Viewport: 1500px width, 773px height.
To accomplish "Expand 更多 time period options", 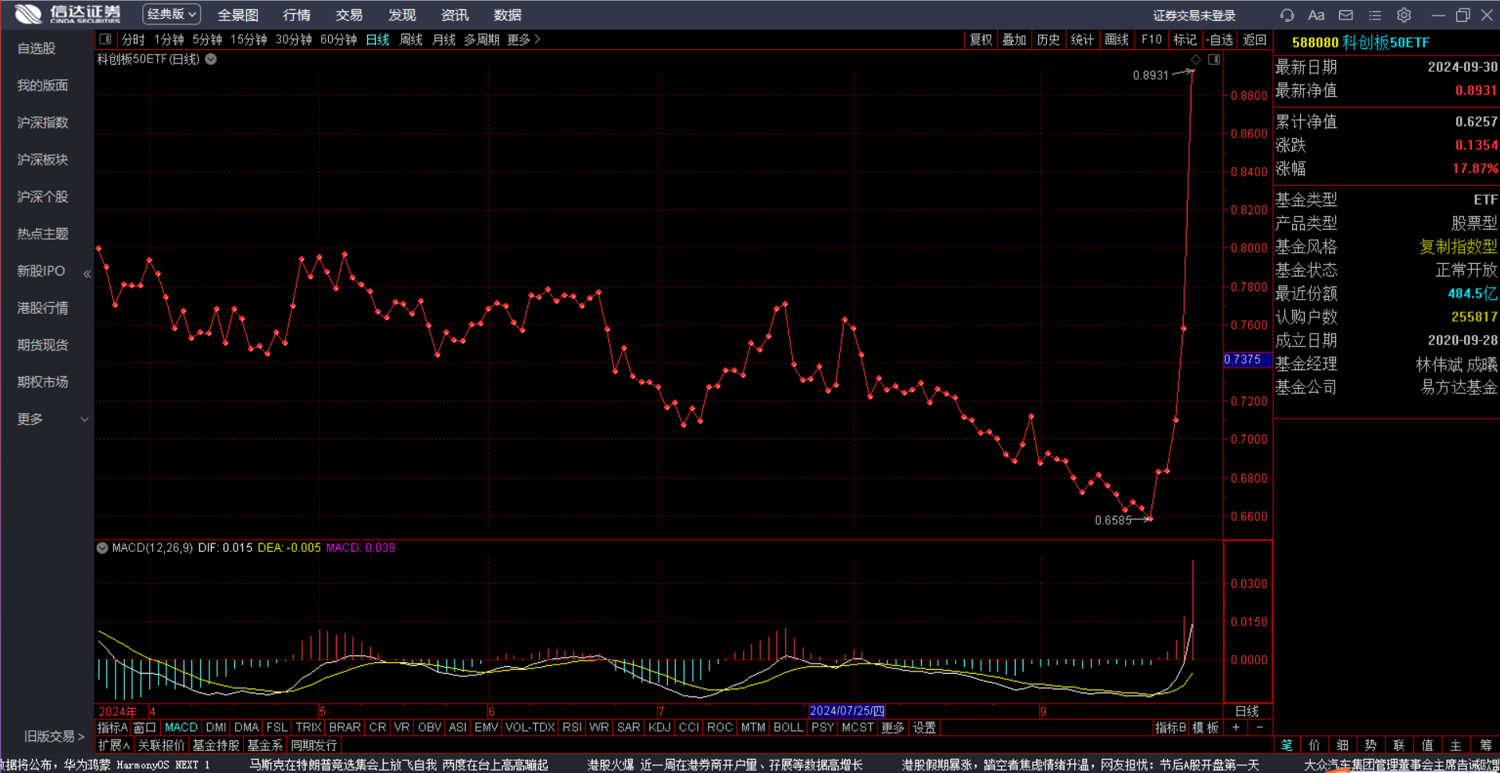I will 523,39.
